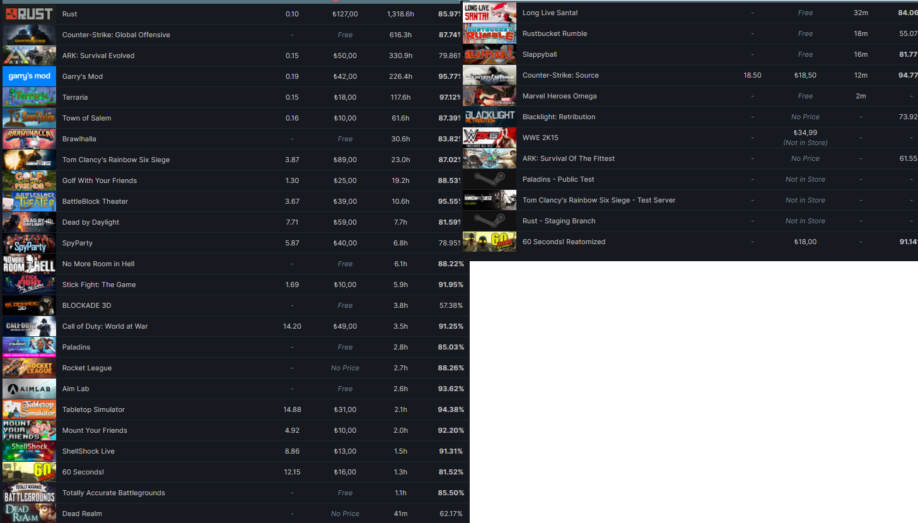
Task: Click Rocket League No Price label
Action: coord(345,368)
